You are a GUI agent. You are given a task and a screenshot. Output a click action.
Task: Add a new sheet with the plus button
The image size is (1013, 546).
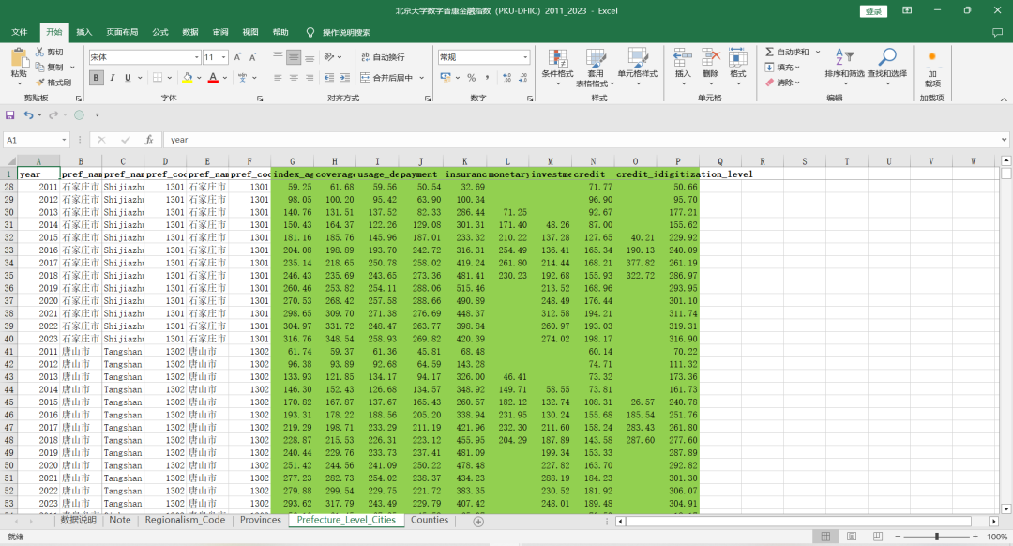pyautogui.click(x=478, y=522)
